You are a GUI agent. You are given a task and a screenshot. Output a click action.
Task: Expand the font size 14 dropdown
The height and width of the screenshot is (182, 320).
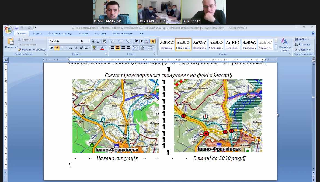[88, 41]
